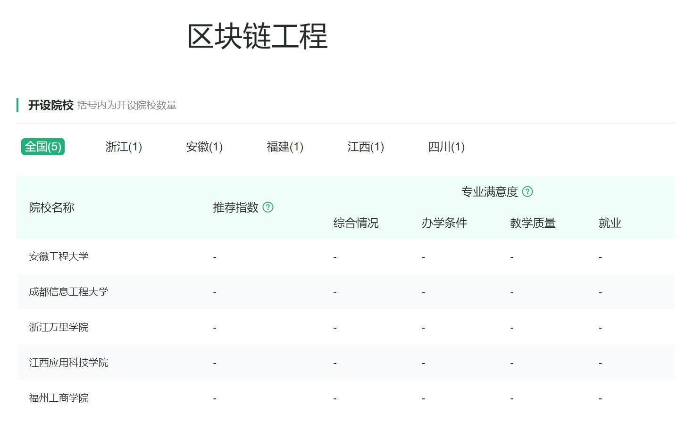This screenshot has width=695, height=422.
Task: Click the 综合情况 column header
Action: [357, 223]
